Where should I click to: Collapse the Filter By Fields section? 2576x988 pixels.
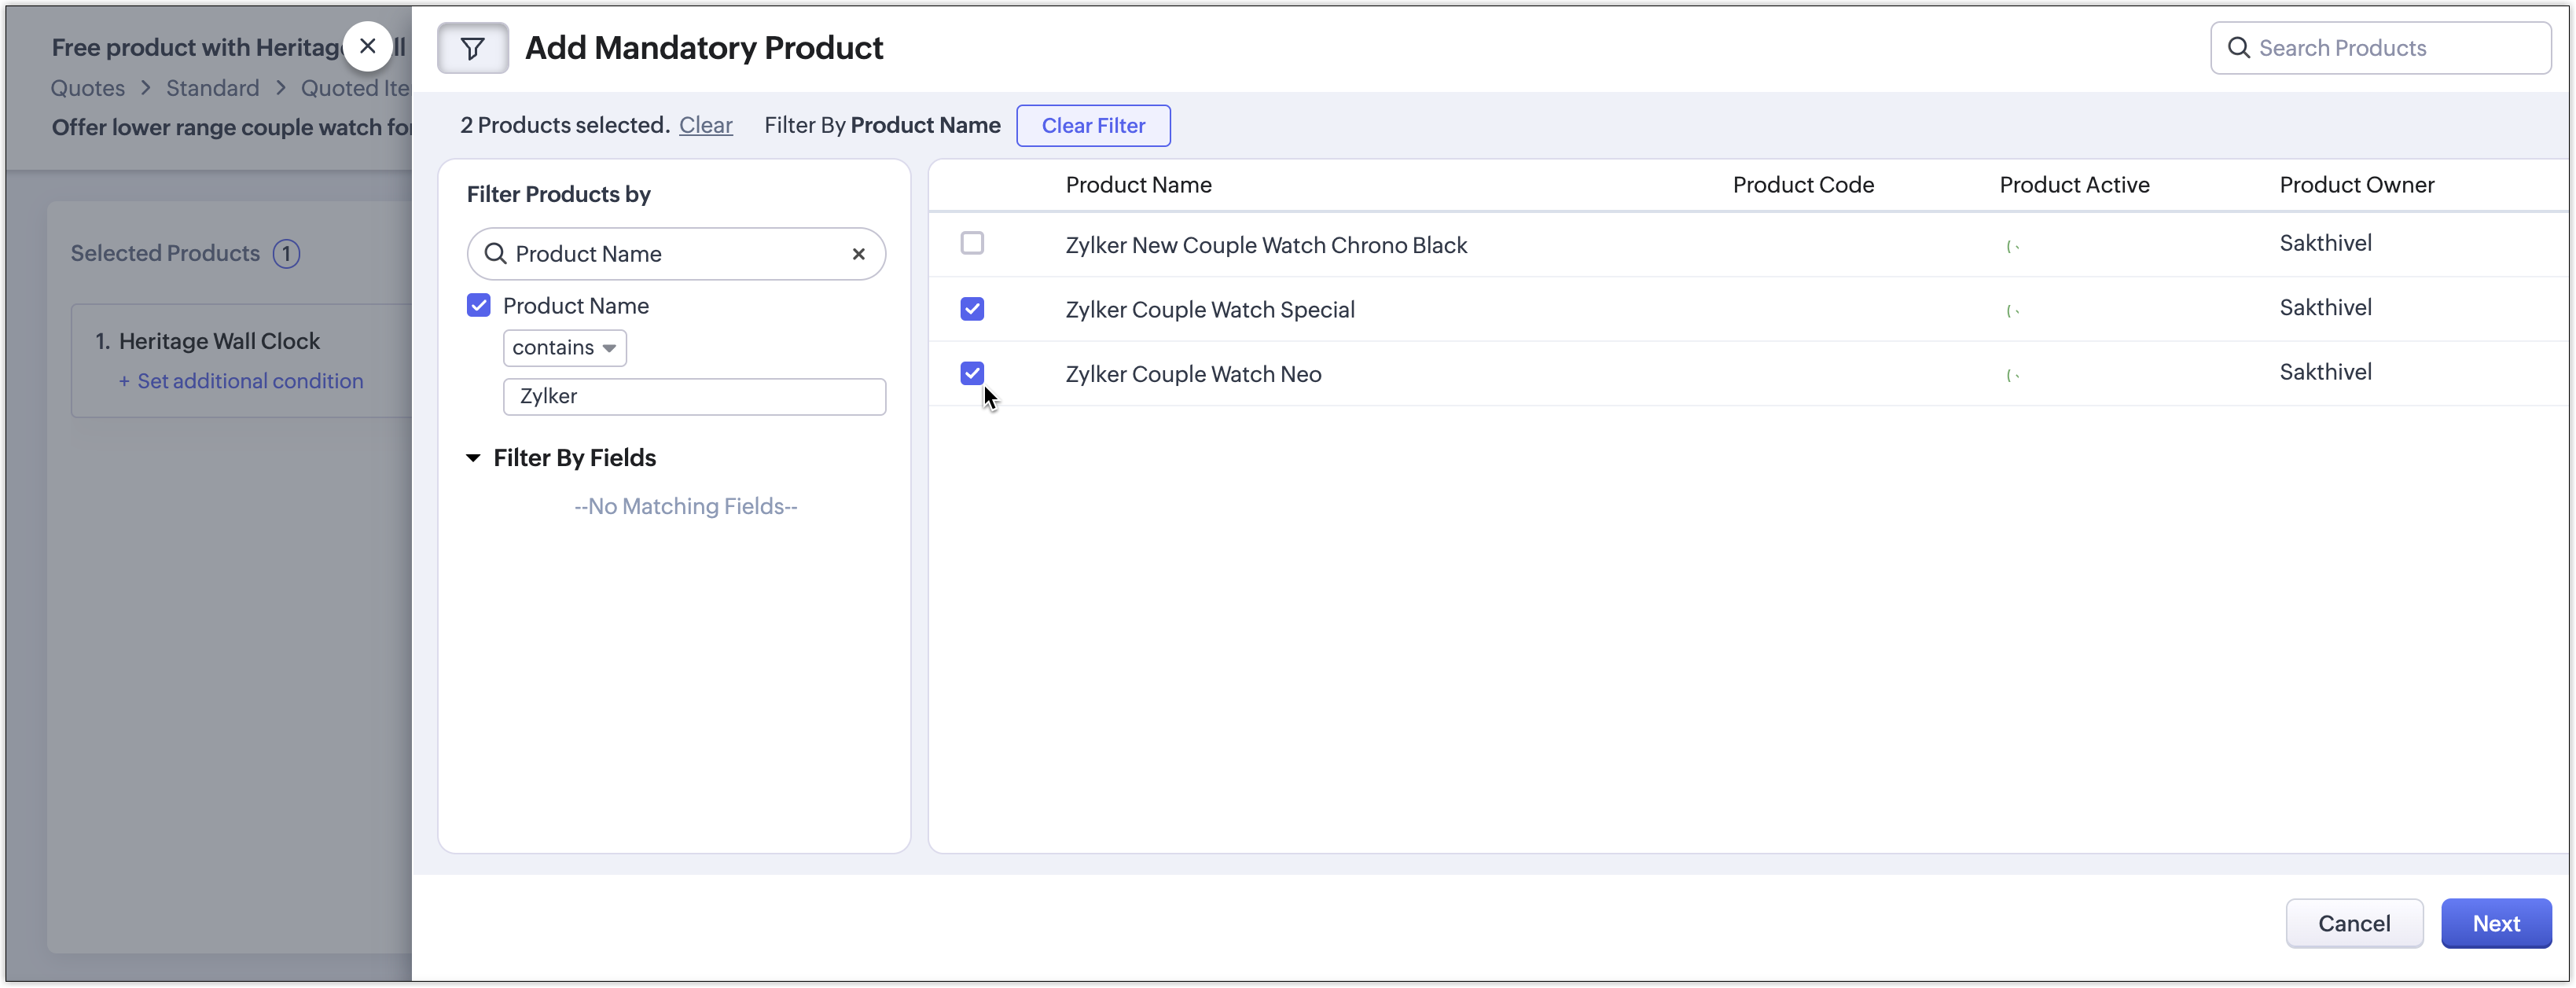473,458
